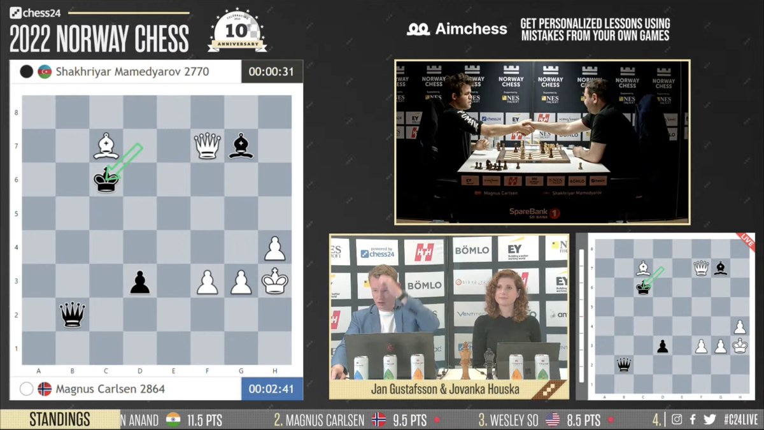Select the black king on c6 on main board
The image size is (764, 430).
click(106, 180)
